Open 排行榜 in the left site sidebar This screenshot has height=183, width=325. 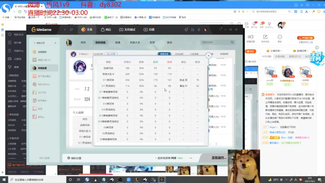15,43
